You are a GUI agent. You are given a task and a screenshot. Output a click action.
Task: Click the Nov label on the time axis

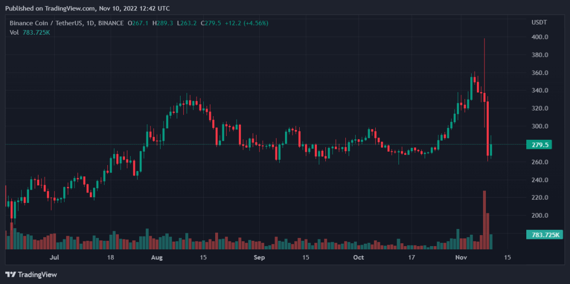point(462,257)
